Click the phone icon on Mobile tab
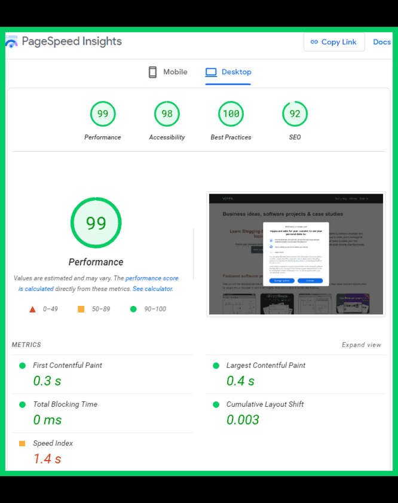 [153, 72]
